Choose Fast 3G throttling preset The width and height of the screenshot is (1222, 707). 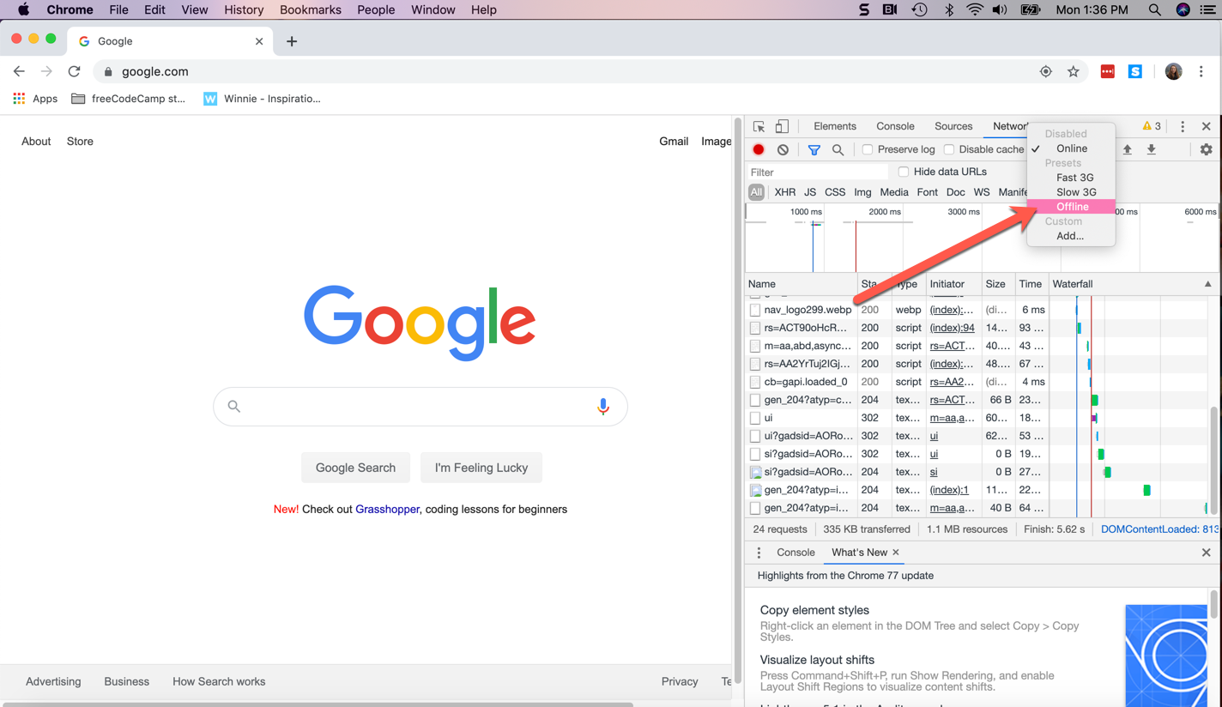click(1071, 178)
